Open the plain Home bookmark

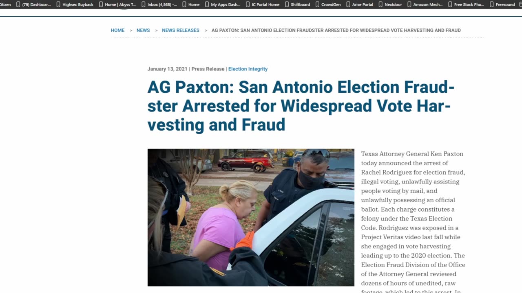click(190, 4)
